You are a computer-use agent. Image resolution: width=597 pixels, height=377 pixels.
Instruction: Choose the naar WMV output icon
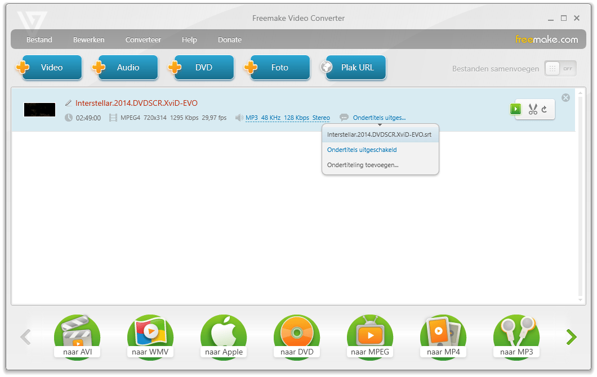tap(150, 336)
